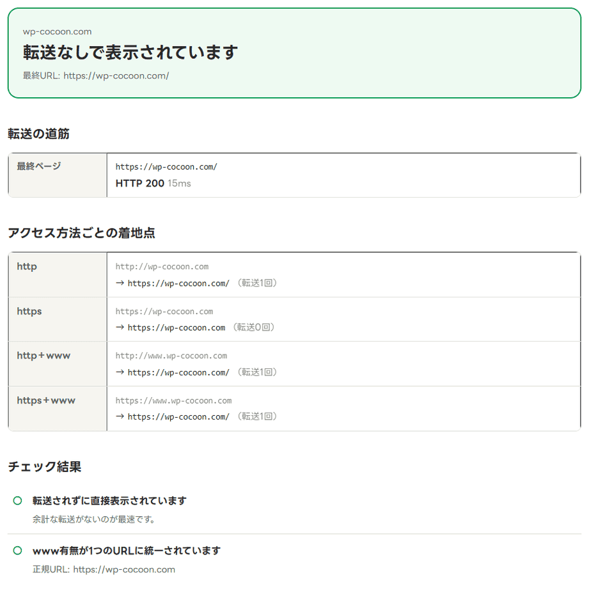Click the green circle beside www有無が1つのURLに統一されています
The image size is (589, 591).
[x=17, y=550]
